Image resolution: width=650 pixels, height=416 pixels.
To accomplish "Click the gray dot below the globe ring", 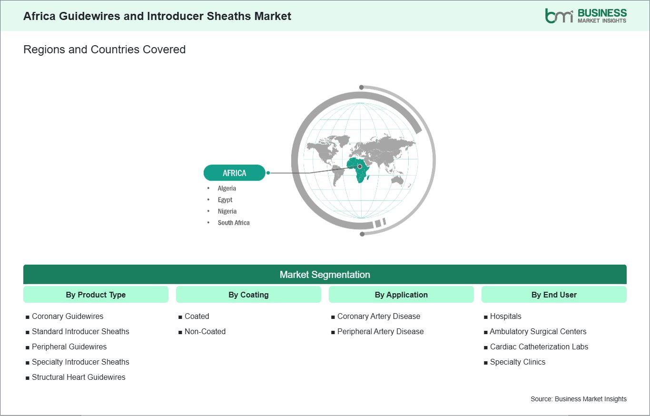I will coord(362,234).
